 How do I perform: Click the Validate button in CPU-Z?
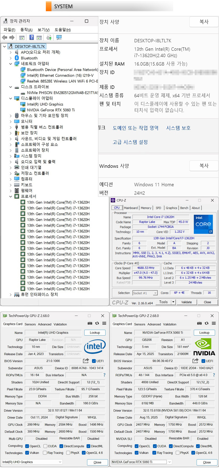[186, 302]
